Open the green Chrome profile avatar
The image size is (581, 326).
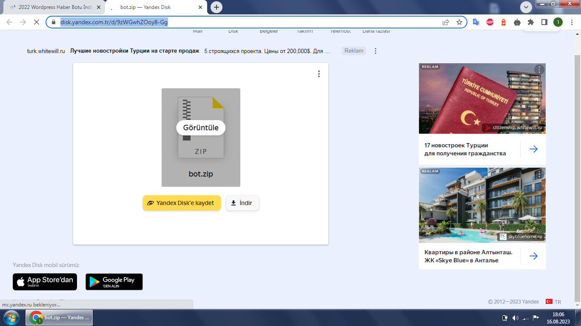pyautogui.click(x=558, y=22)
